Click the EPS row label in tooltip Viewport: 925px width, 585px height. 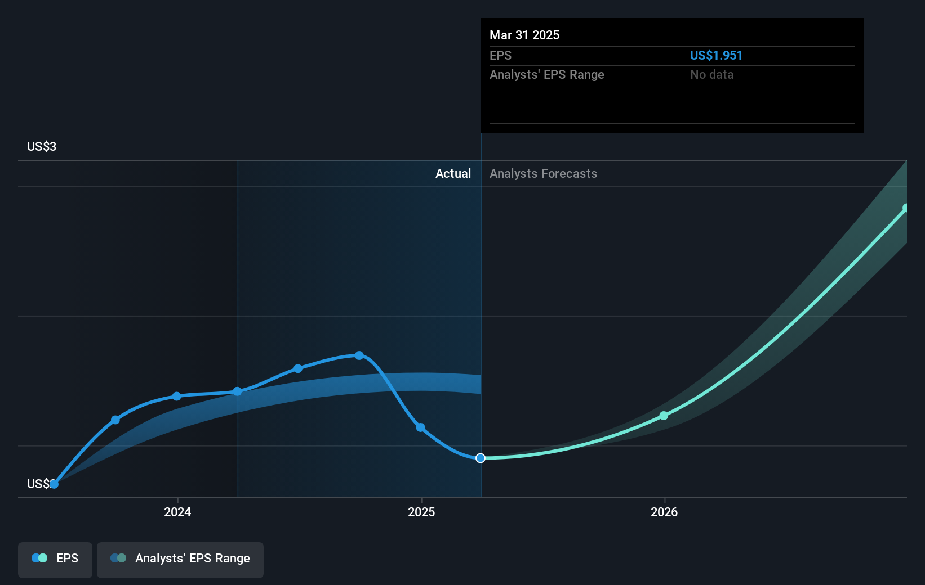pos(500,55)
